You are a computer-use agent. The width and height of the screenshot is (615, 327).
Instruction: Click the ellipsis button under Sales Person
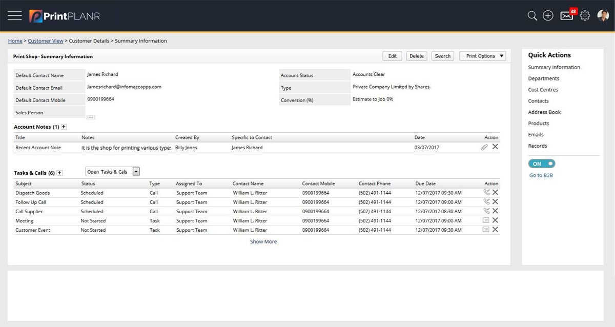(91, 117)
